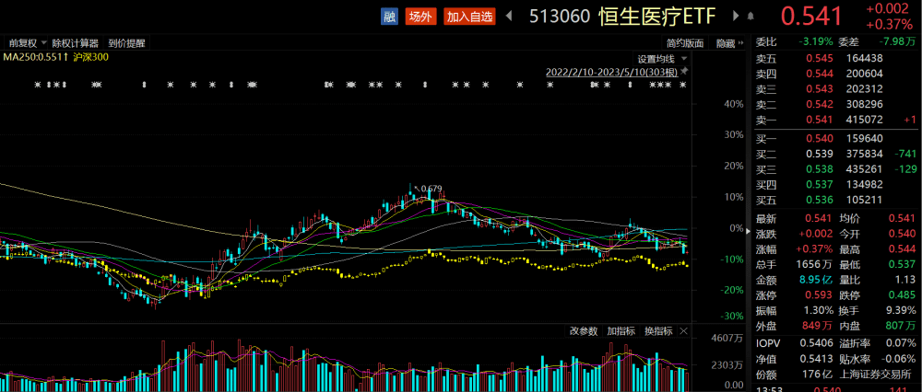The width and height of the screenshot is (922, 392).
Task: Pin the date range with pushpin icon
Action: [685, 71]
